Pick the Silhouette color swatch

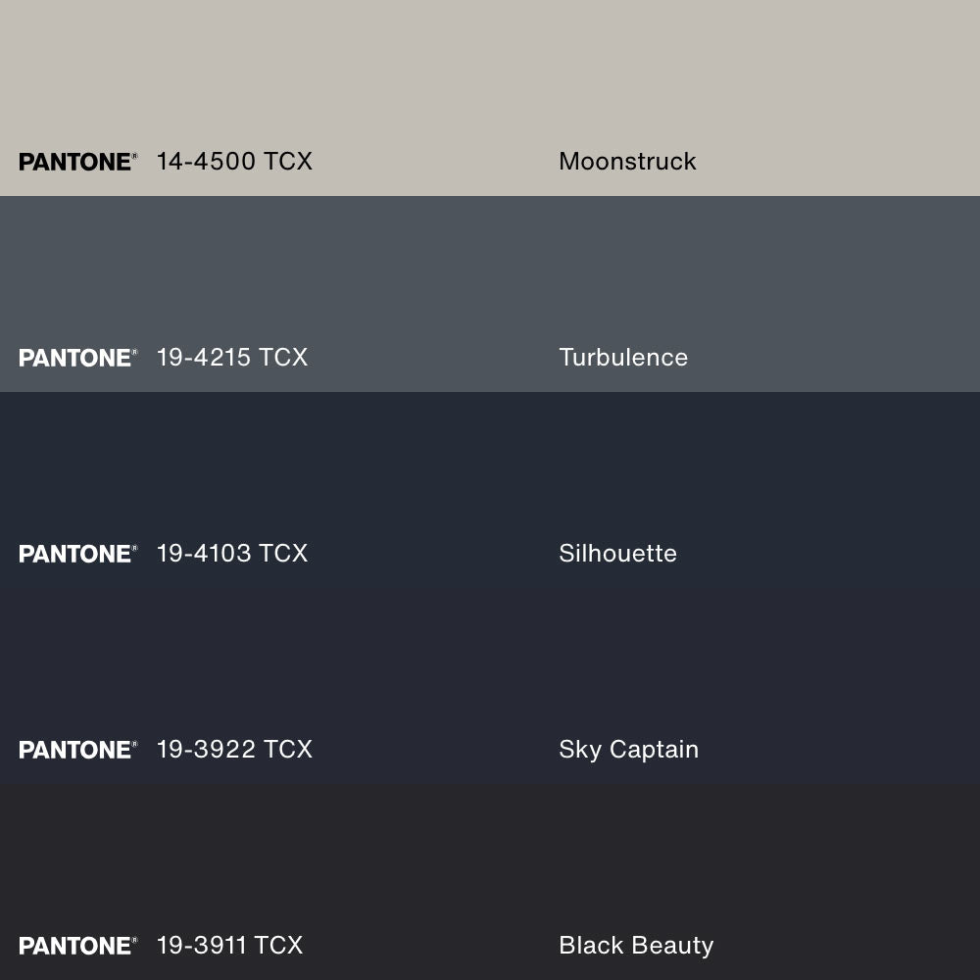[490, 470]
